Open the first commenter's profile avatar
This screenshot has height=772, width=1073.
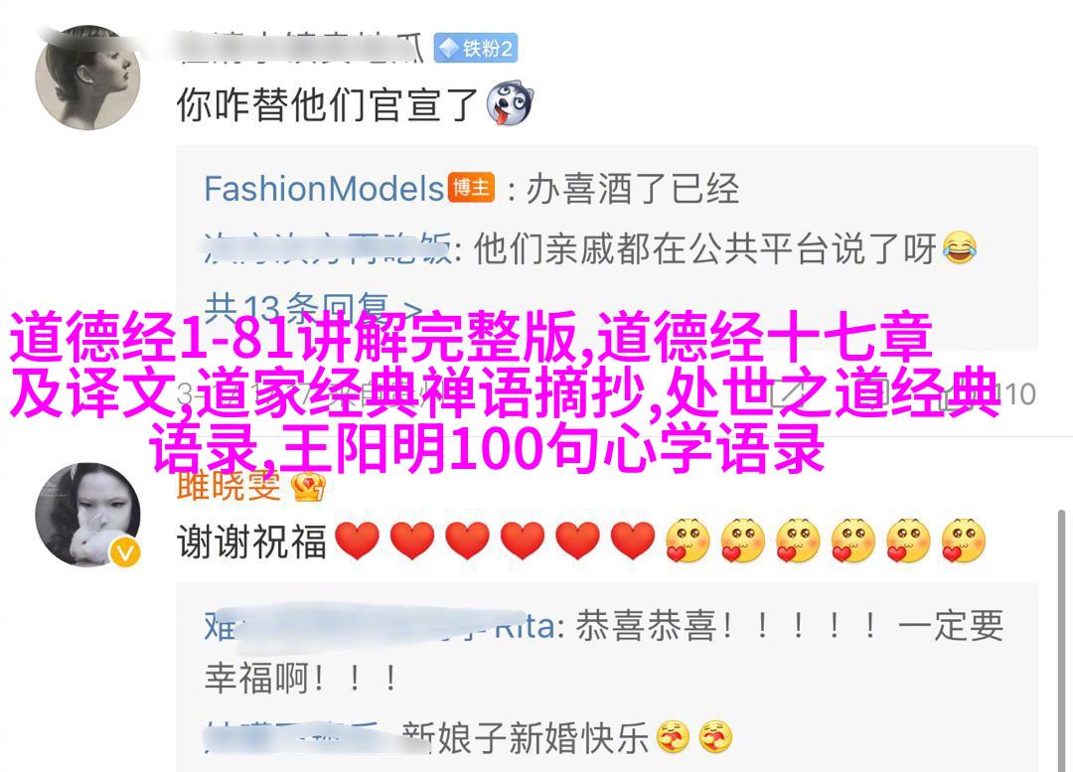pyautogui.click(x=87, y=78)
